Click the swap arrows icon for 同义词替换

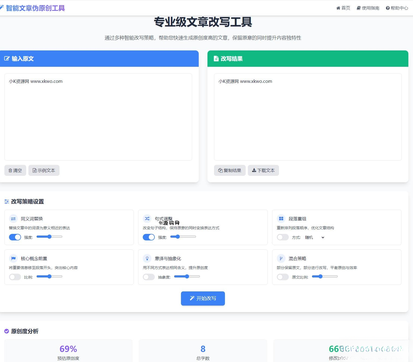13,219
